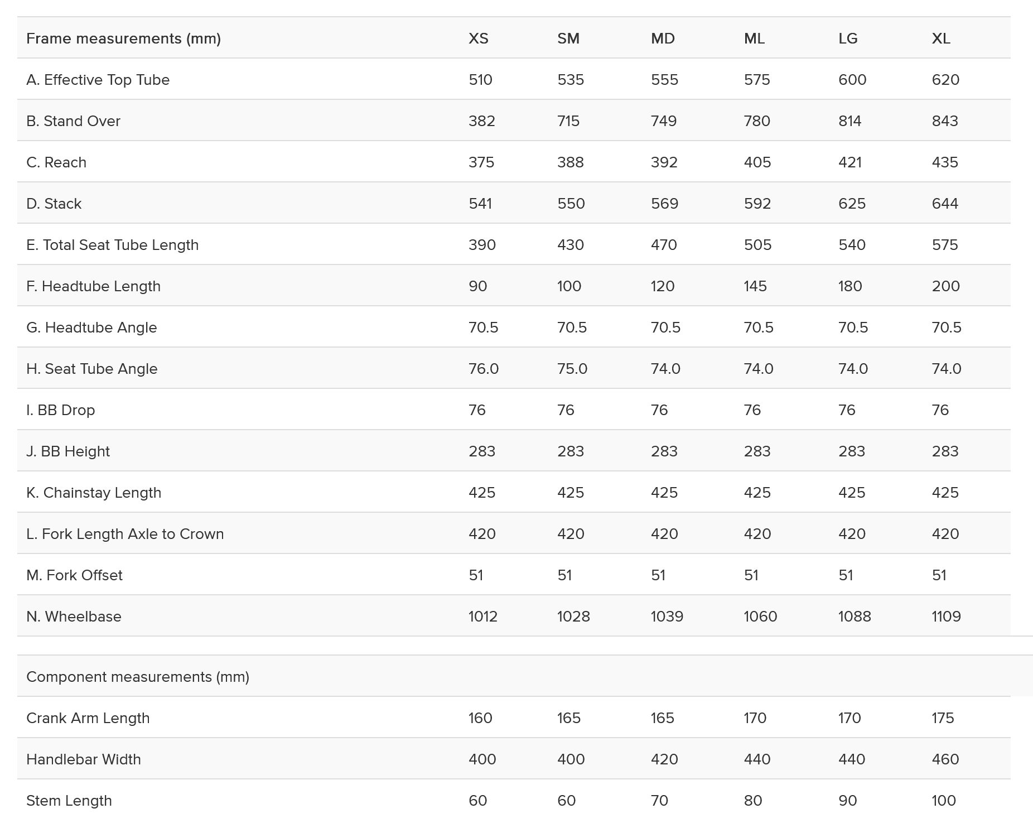Image resolution: width=1033 pixels, height=828 pixels.
Task: Click the Wheelbase value 1088 for LG
Action: [x=854, y=617]
